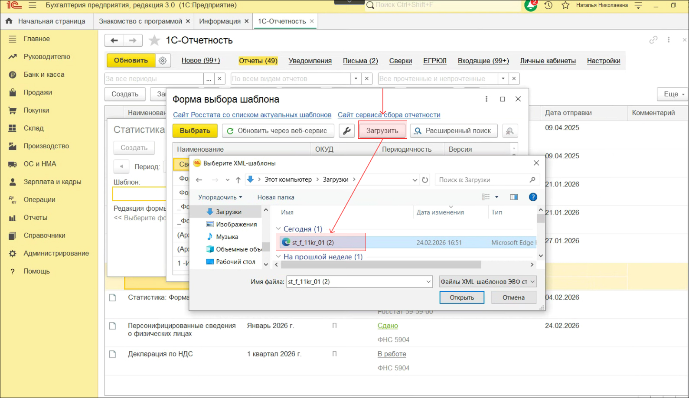Open the Входящие (99+) section
Screen dimensions: 689x398
(x=483, y=61)
